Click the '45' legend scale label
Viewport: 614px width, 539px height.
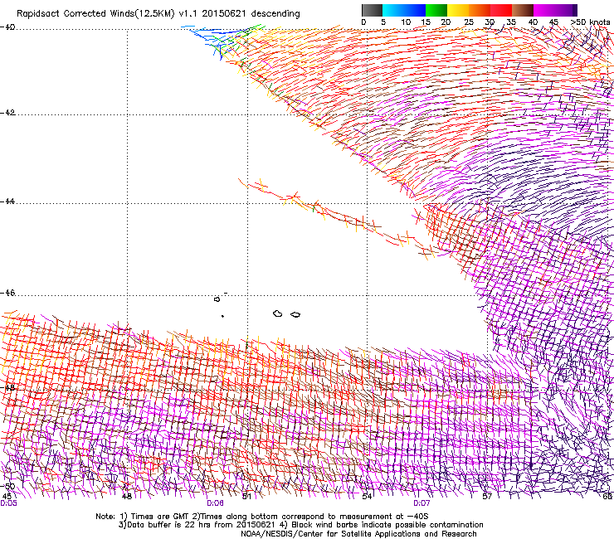point(553,22)
